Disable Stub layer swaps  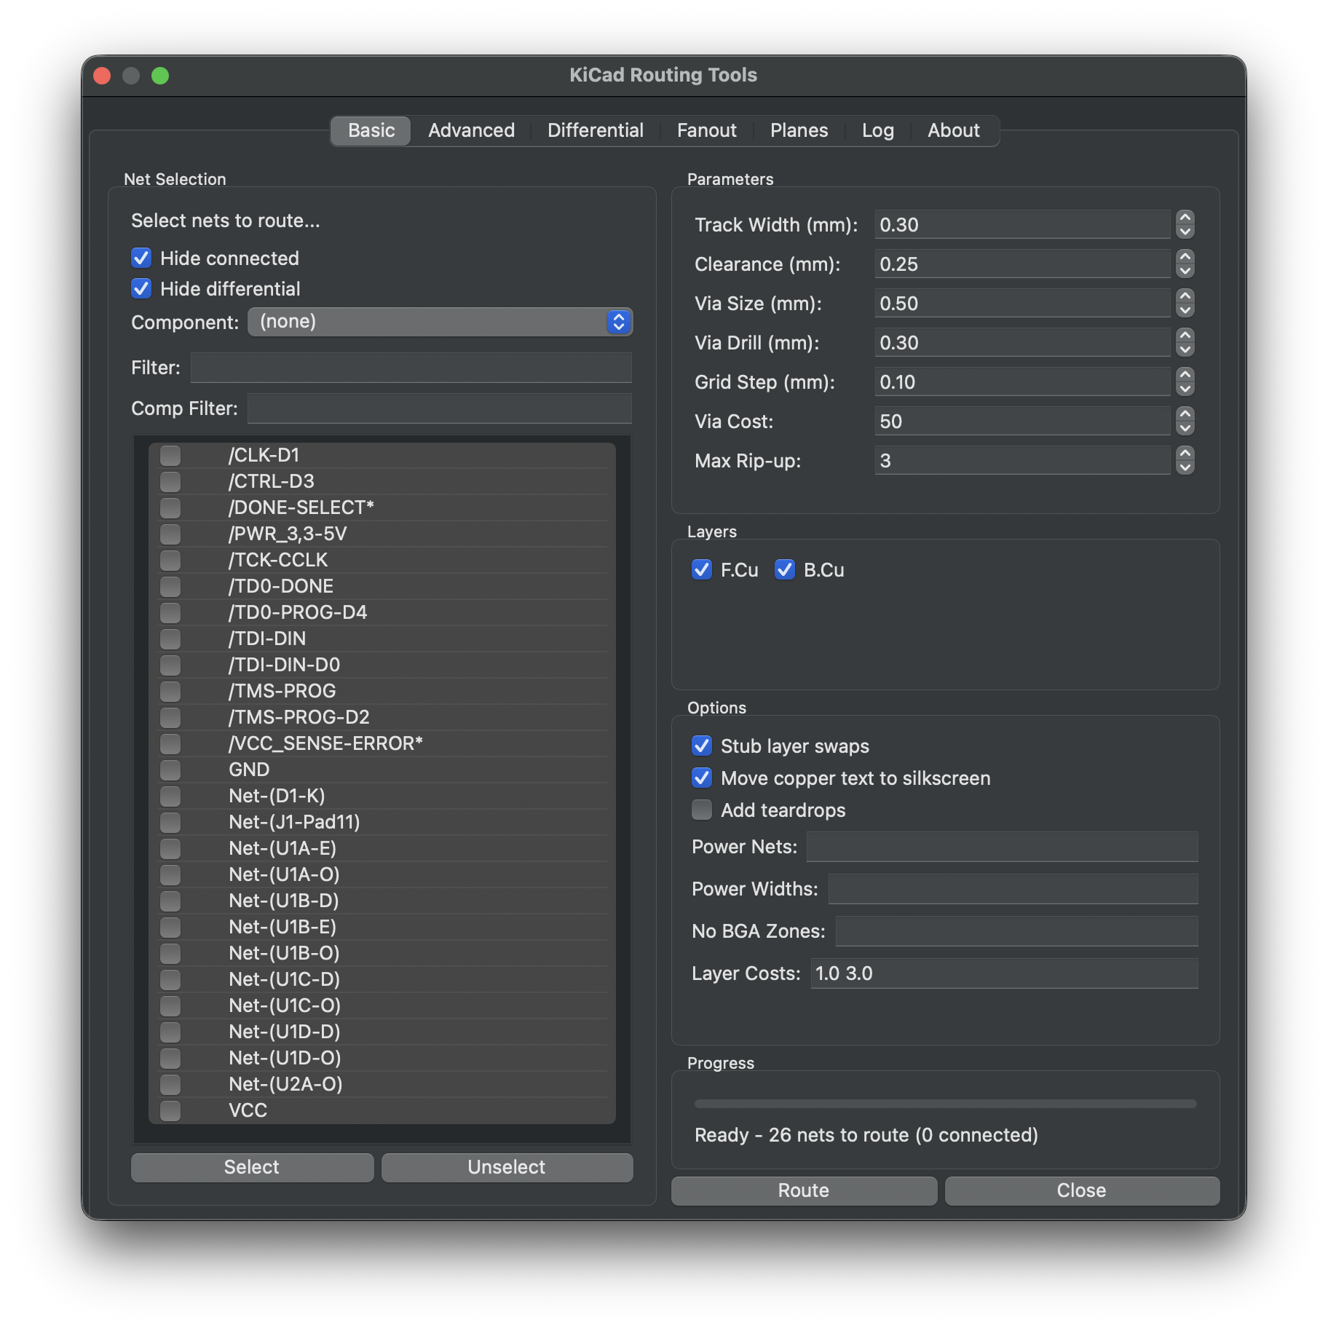click(x=701, y=746)
